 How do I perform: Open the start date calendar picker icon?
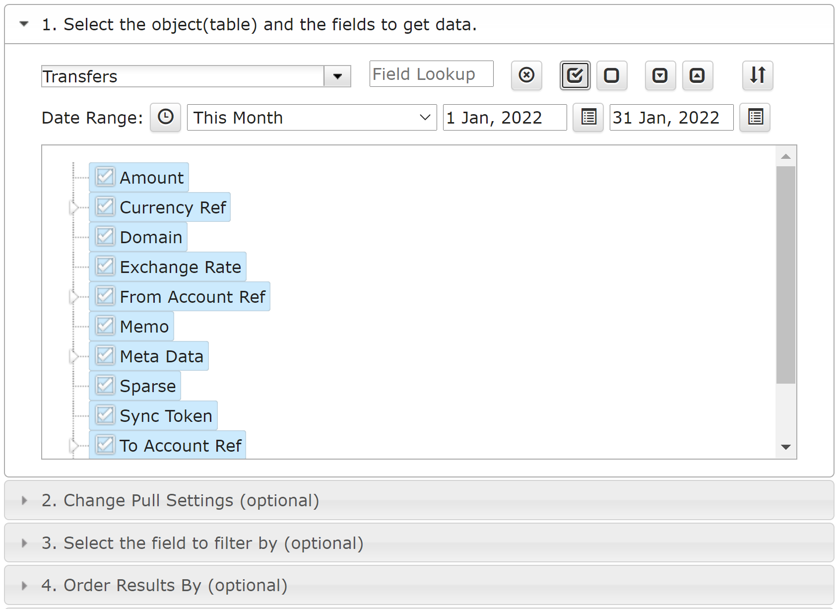tap(588, 118)
